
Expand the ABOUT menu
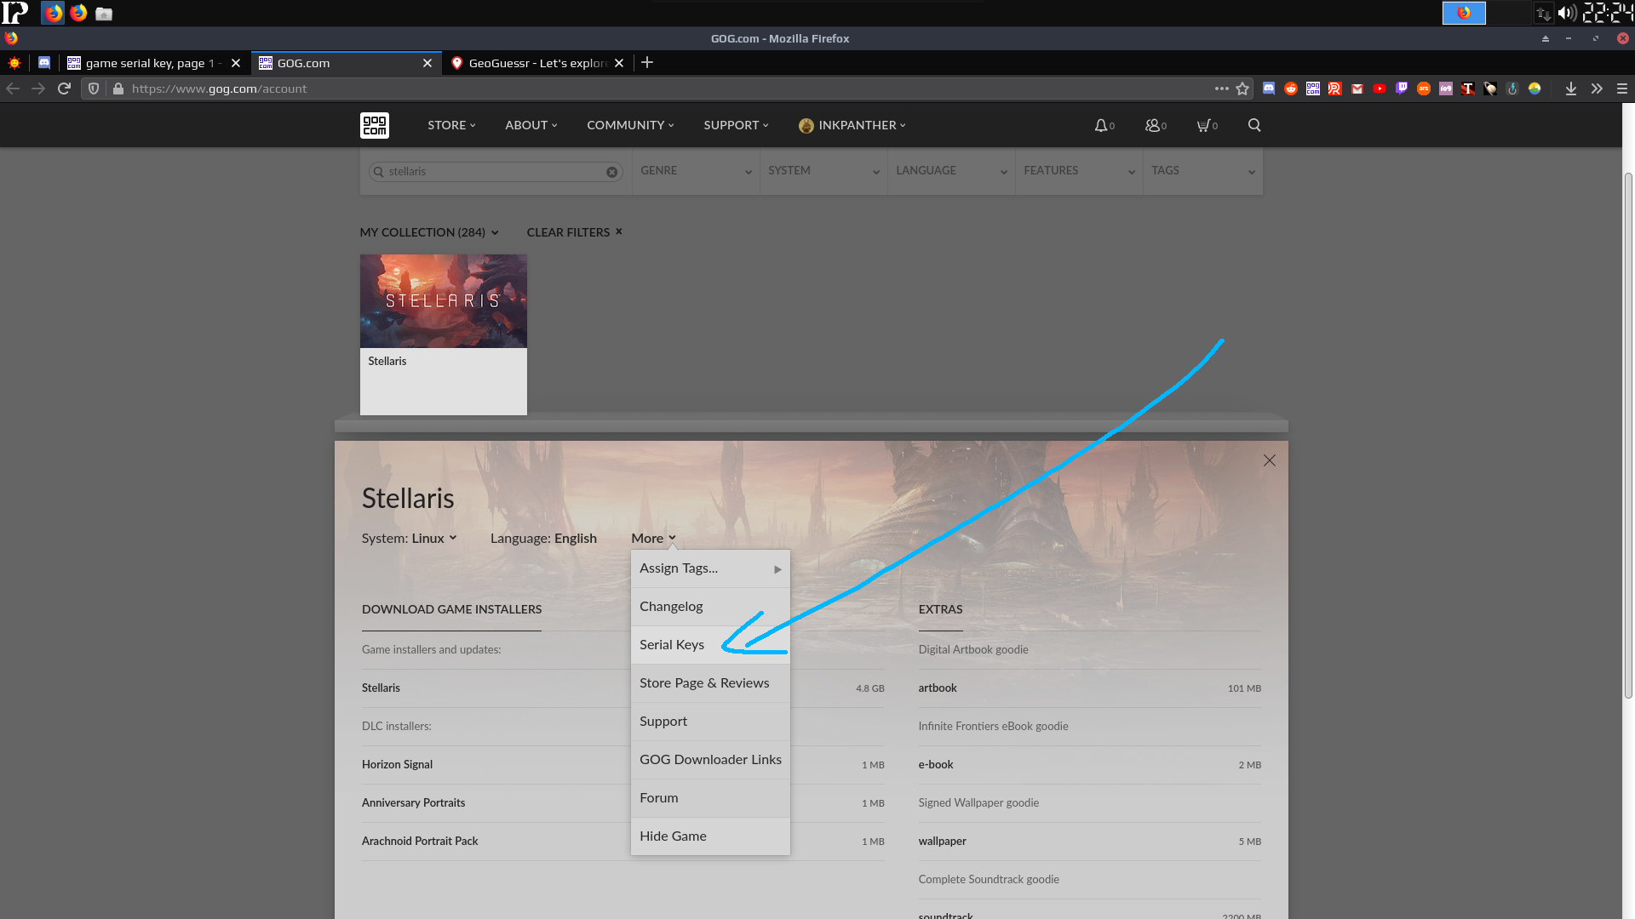click(x=531, y=125)
